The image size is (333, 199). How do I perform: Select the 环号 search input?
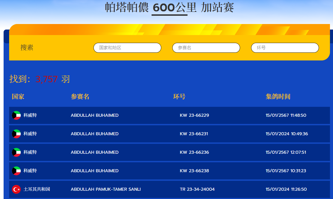pyautogui.click(x=285, y=48)
